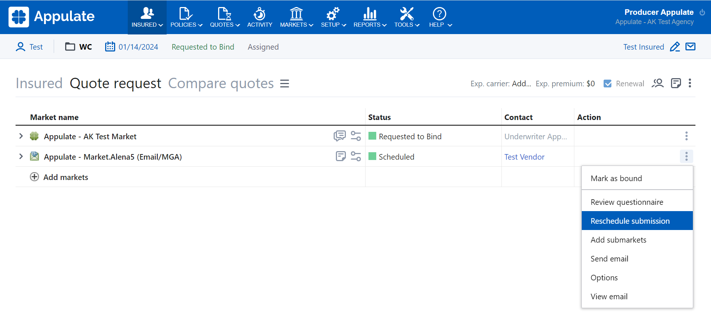Open the assigned users icon next to Renewal
The image size is (711, 320).
coord(658,83)
